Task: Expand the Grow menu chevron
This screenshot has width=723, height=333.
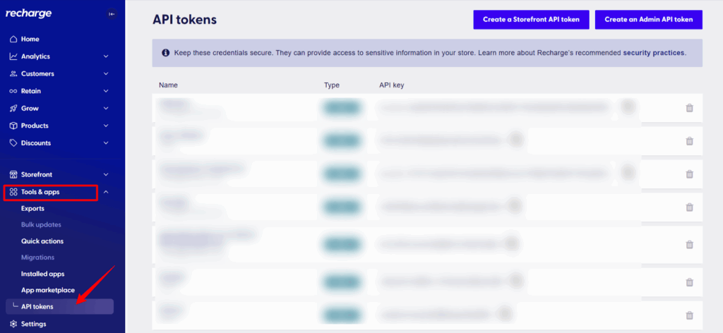Action: click(x=106, y=108)
